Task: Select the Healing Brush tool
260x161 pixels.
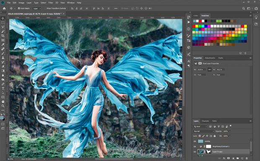Action: [3, 49]
